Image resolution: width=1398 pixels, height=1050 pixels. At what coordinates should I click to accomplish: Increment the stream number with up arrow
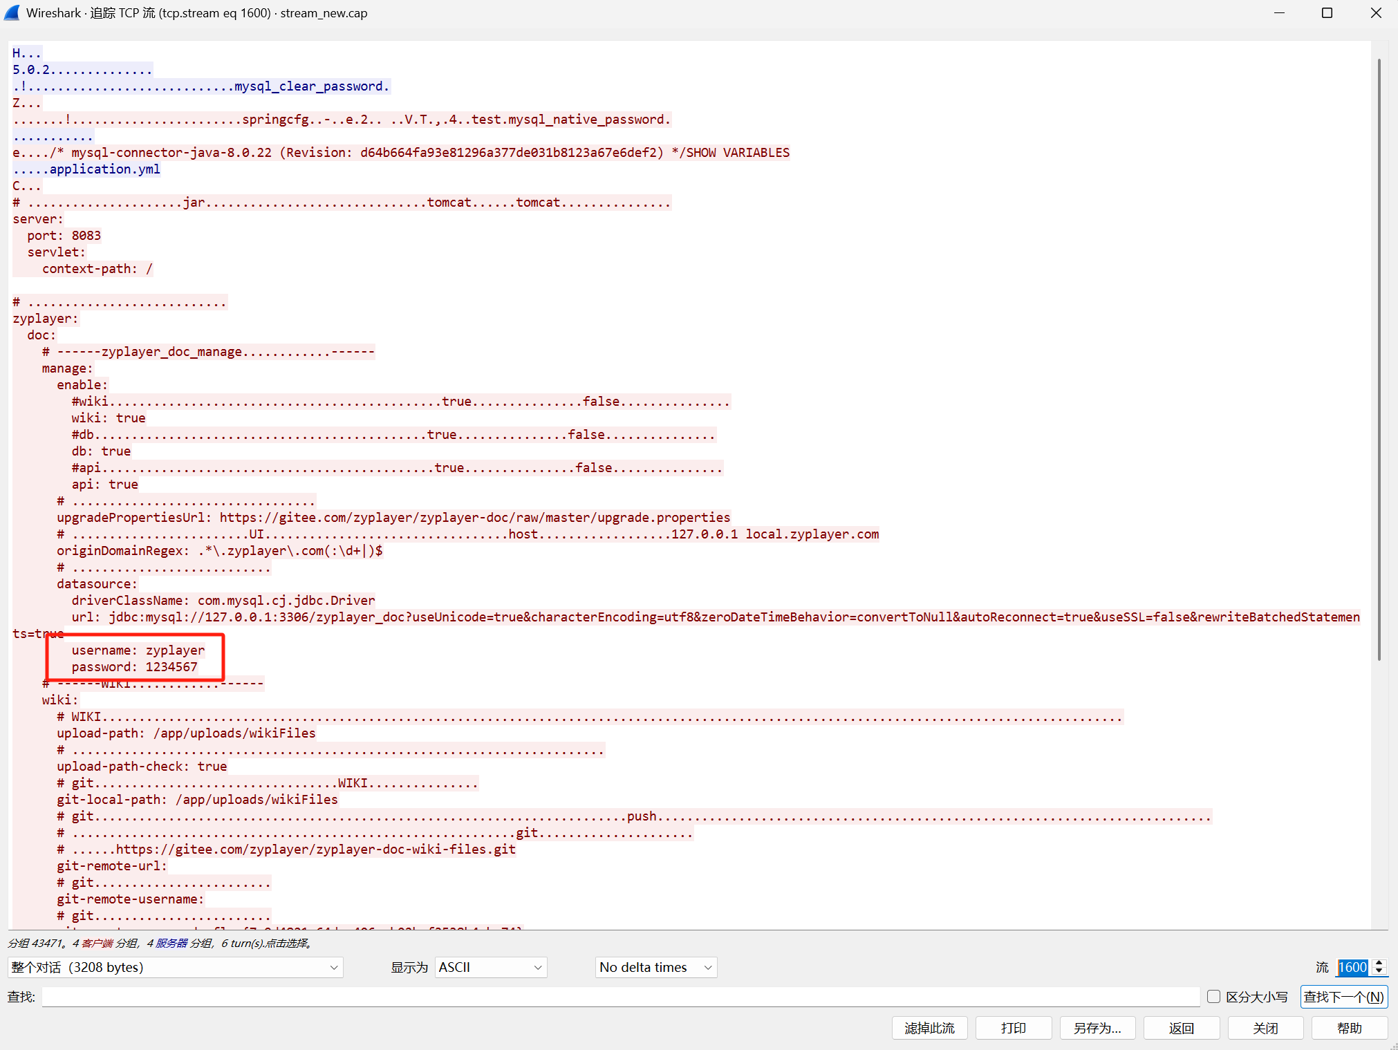(1379, 963)
